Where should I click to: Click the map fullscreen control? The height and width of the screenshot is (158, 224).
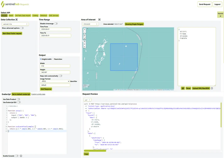point(85,35)
